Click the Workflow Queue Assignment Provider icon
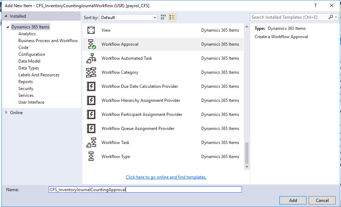Screen dimensions: 341x207 coord(91,129)
